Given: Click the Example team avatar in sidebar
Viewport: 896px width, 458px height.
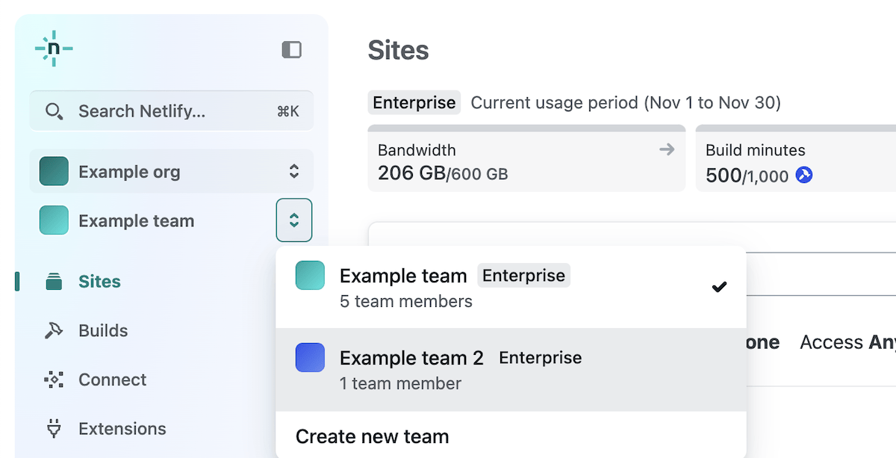Looking at the screenshot, I should (x=54, y=220).
